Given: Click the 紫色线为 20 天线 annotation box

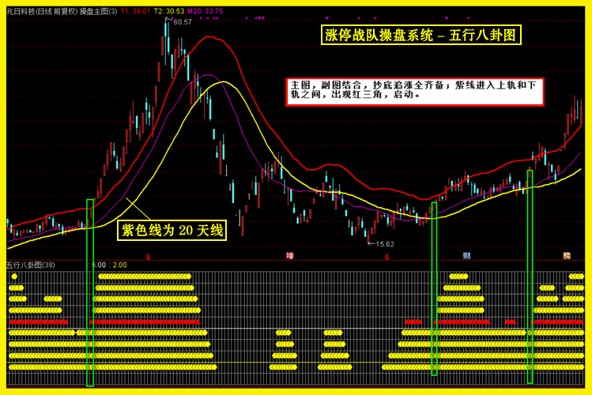Looking at the screenshot, I should (172, 230).
